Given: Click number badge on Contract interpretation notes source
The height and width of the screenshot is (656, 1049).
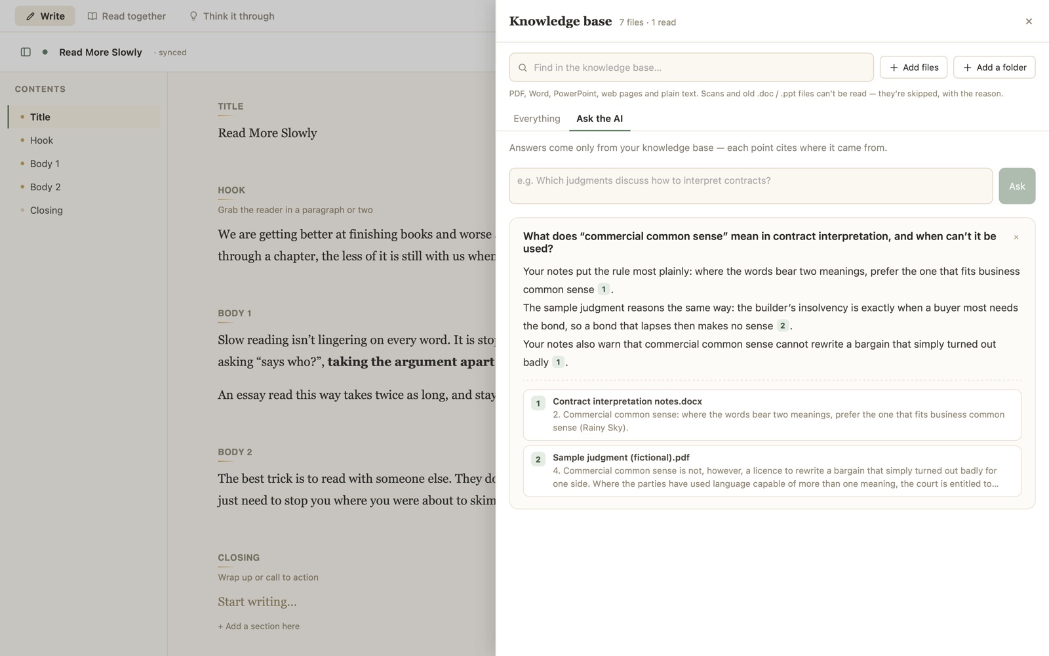Looking at the screenshot, I should (538, 403).
